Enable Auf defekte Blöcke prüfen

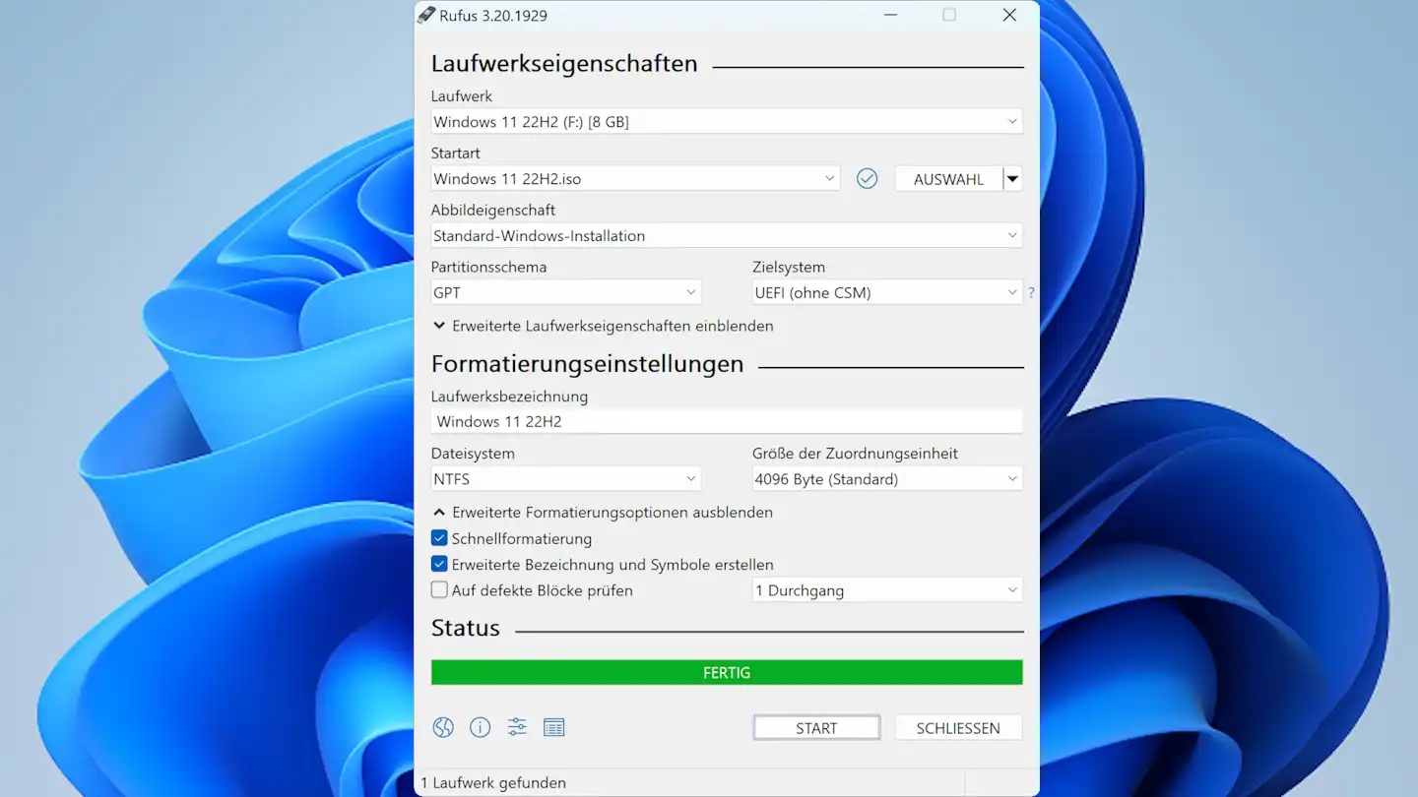(x=440, y=590)
